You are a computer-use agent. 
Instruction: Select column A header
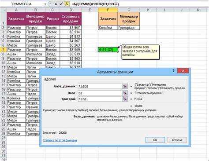click(16, 10)
